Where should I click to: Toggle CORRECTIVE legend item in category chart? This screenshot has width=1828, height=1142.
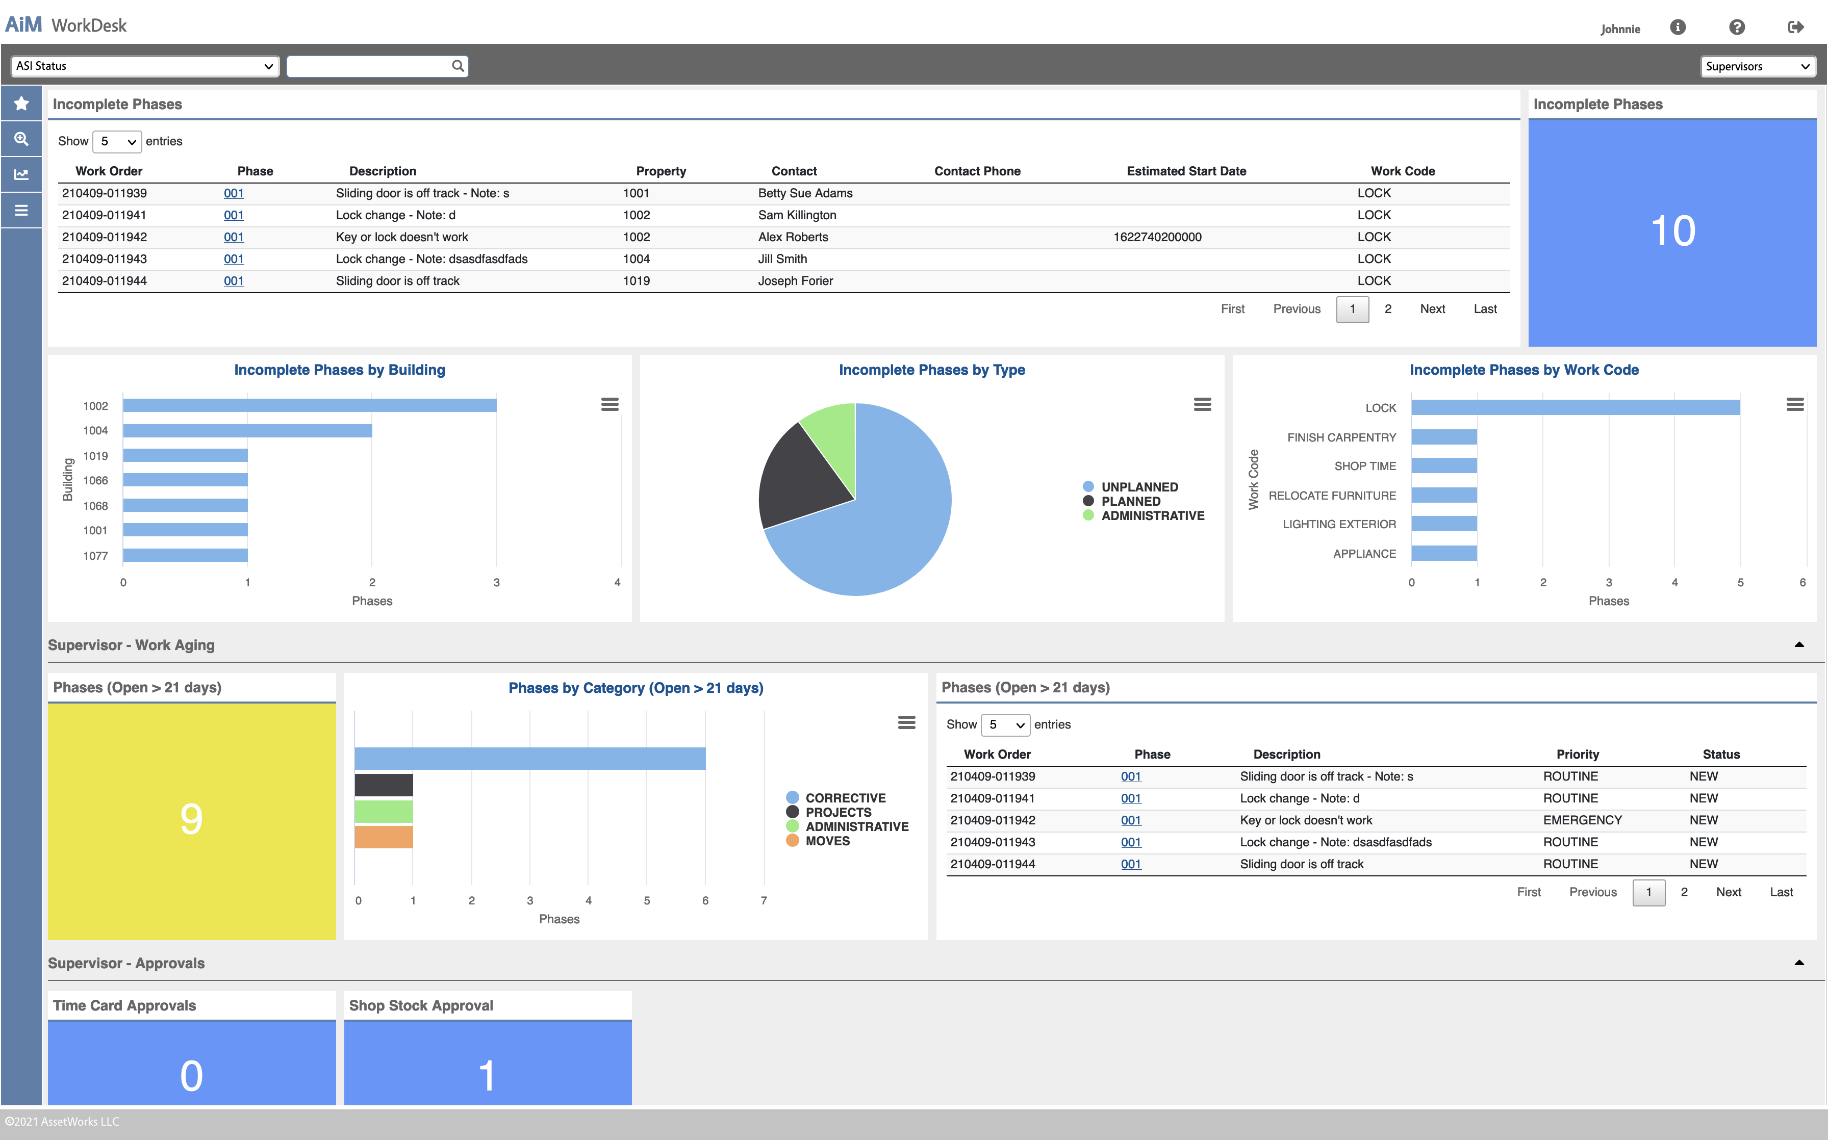click(x=835, y=798)
